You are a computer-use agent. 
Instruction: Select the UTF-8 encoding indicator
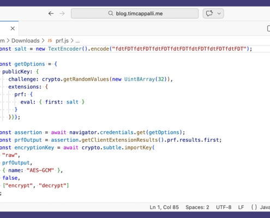[x=224, y=207]
